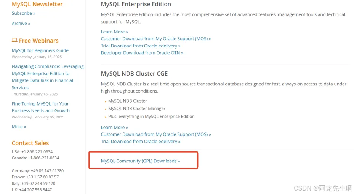The height and width of the screenshot is (194, 354).
Task: Click the MySQL Enterprise Edition heading
Action: [x=136, y=4]
